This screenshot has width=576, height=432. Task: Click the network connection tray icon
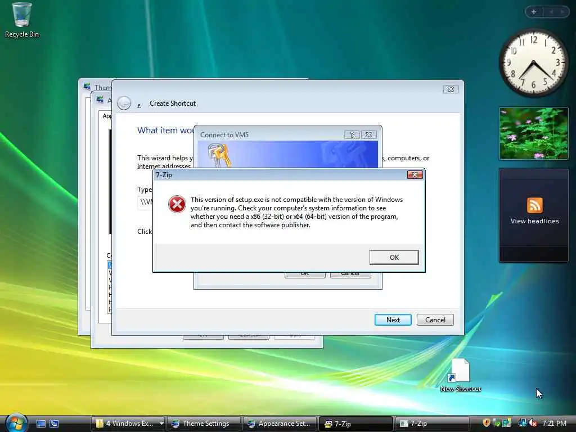522,423
